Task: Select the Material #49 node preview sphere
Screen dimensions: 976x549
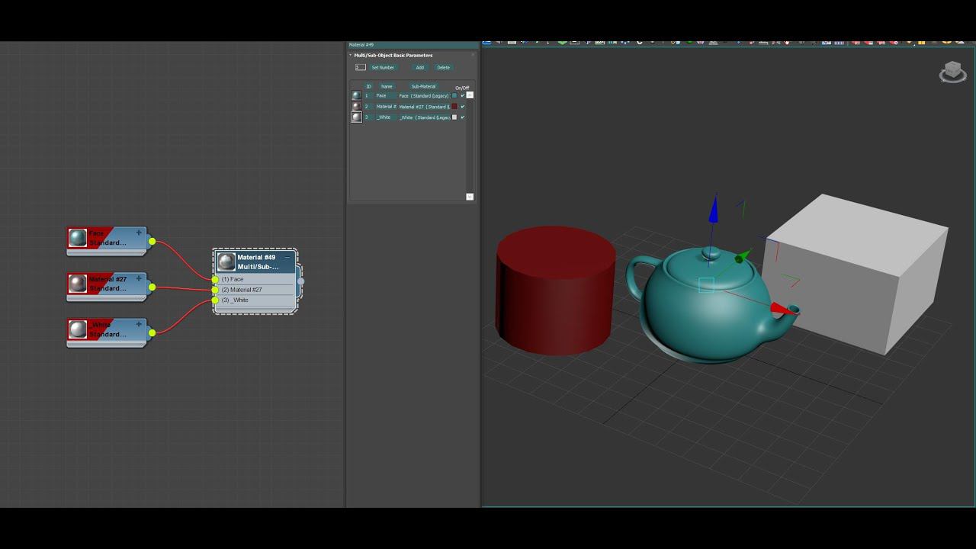Action: pyautogui.click(x=226, y=262)
